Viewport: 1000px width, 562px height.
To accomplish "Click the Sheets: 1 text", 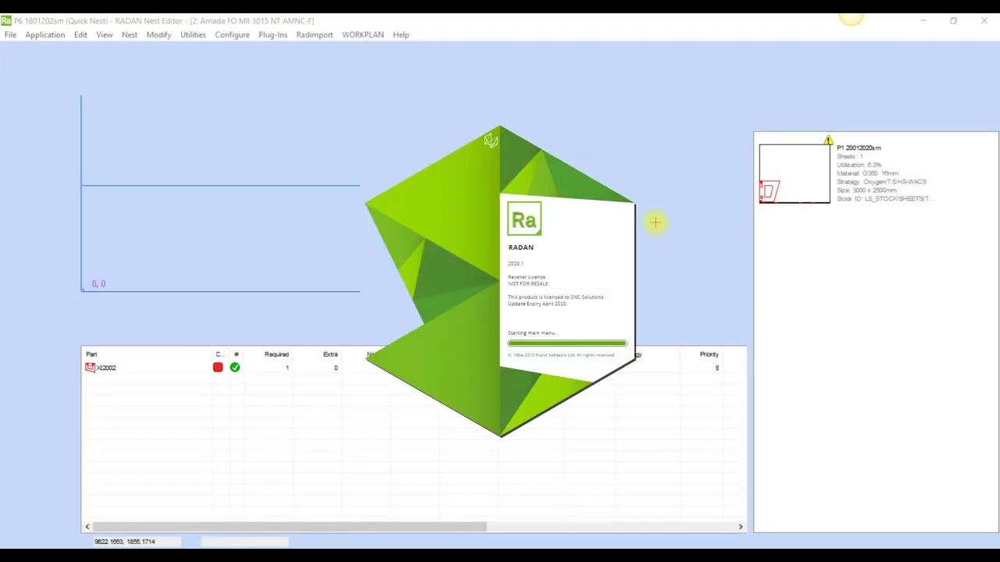I will (x=850, y=156).
